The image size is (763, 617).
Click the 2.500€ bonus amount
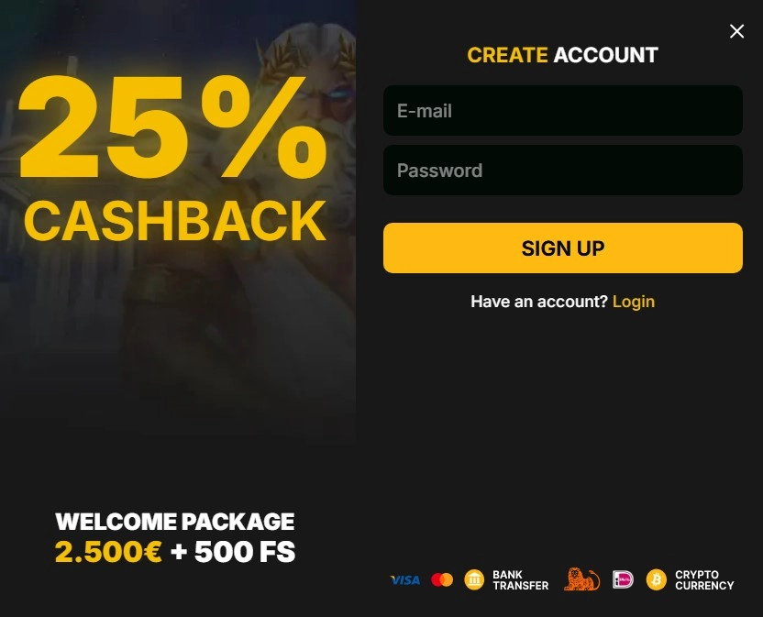click(x=108, y=552)
